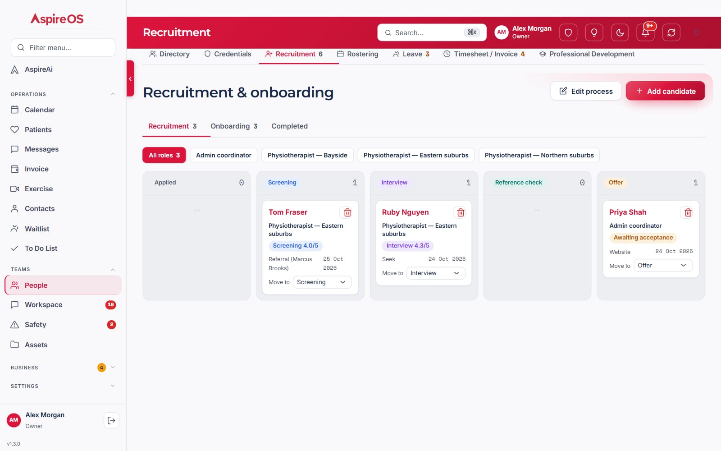Open Waitlist in sidebar
The height and width of the screenshot is (451, 721).
tap(63, 229)
